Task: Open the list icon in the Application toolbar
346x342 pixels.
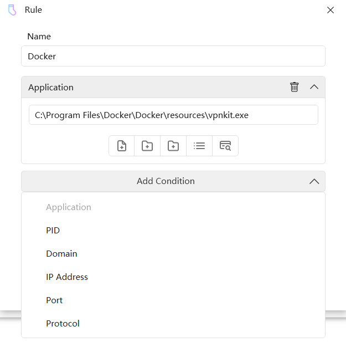Action: pyautogui.click(x=199, y=146)
